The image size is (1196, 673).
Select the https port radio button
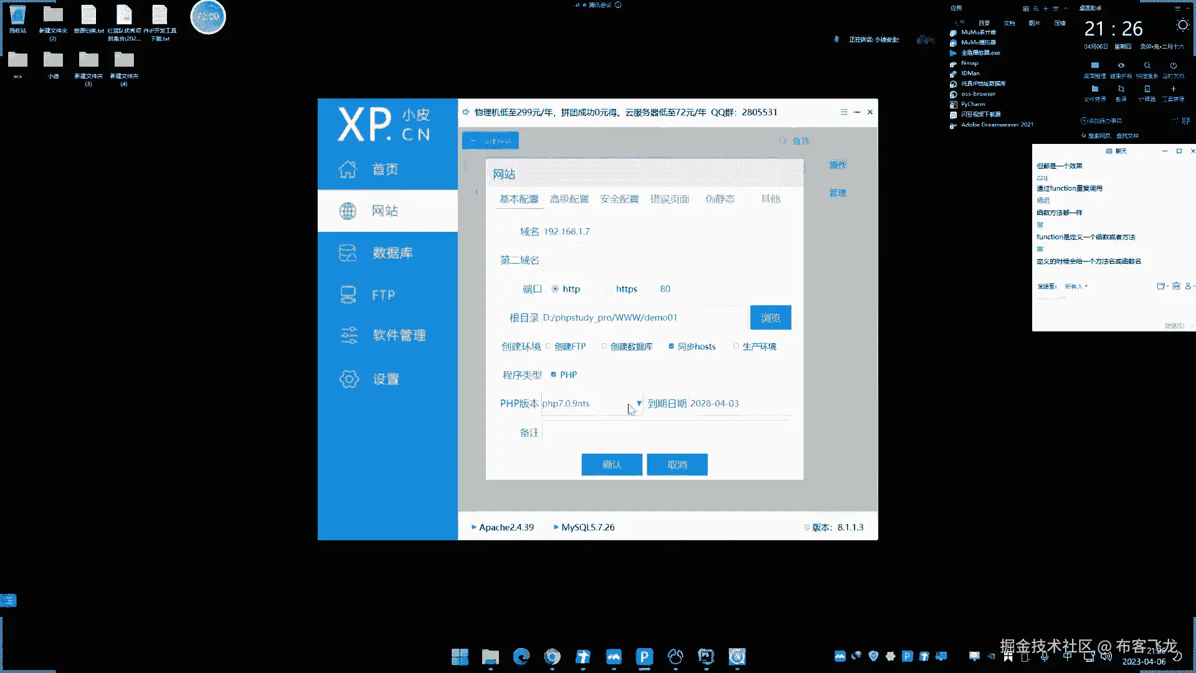pyautogui.click(x=609, y=289)
